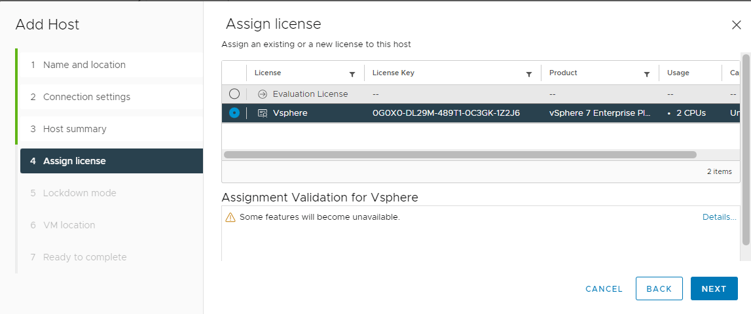Screen dimensions: 751x314
Task: Select the Evaluation License radio button
Action: (234, 94)
